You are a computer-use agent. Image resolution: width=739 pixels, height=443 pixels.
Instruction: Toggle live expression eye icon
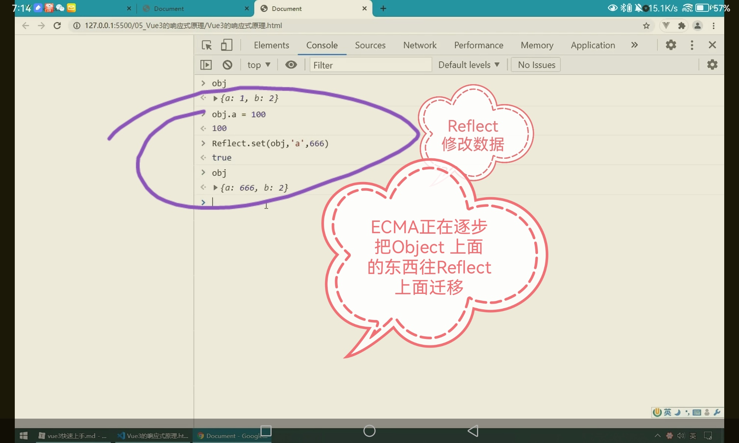[291, 65]
